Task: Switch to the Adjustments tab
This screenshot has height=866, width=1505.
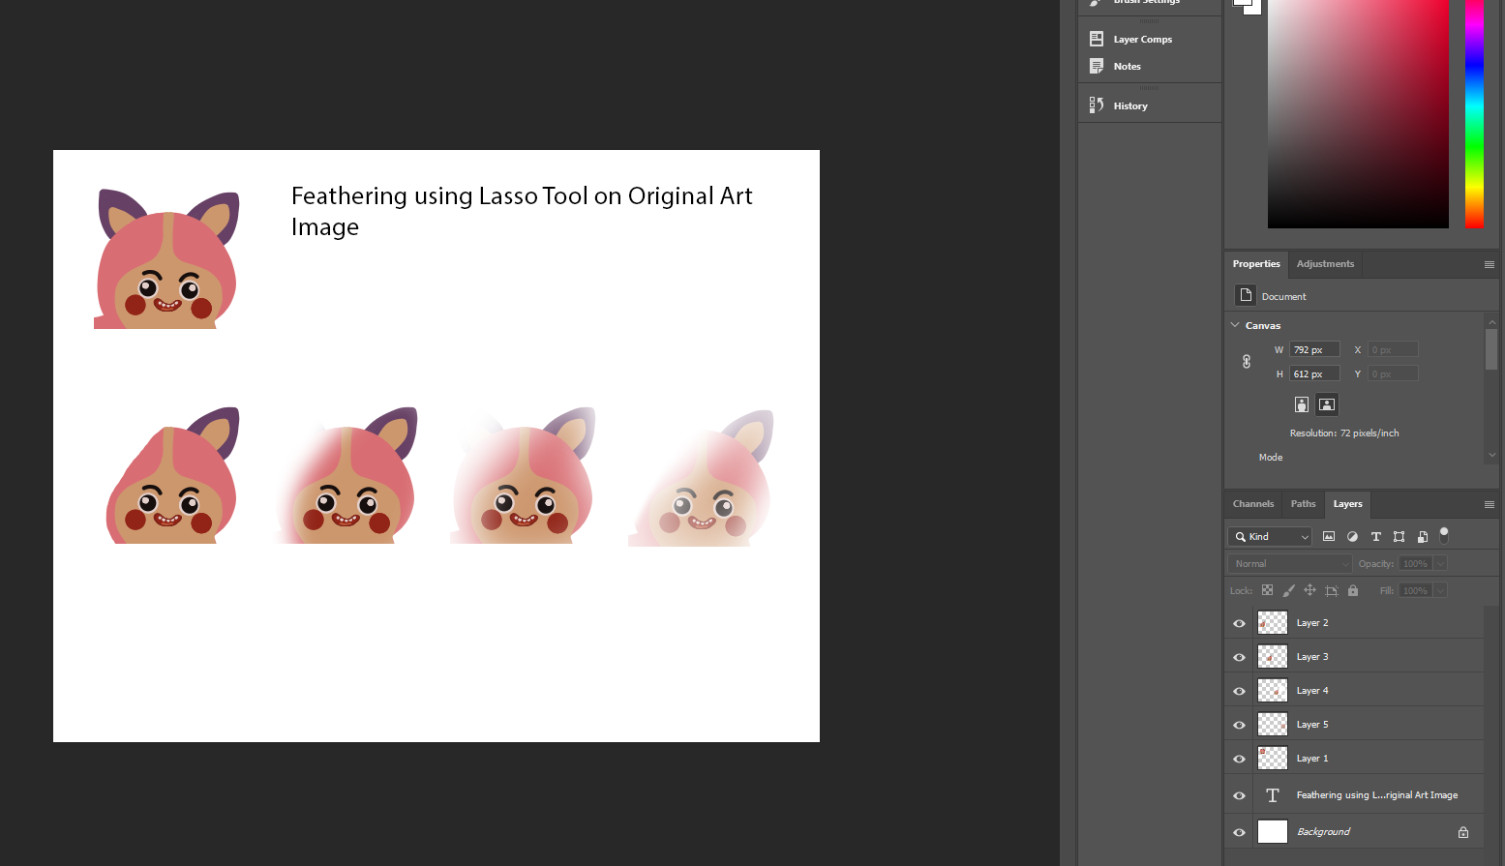Action: (x=1325, y=264)
